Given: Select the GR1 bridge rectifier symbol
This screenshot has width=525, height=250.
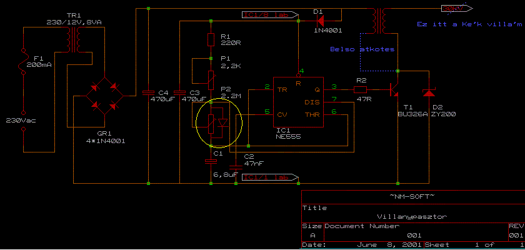Looking at the screenshot, I should point(104,96).
